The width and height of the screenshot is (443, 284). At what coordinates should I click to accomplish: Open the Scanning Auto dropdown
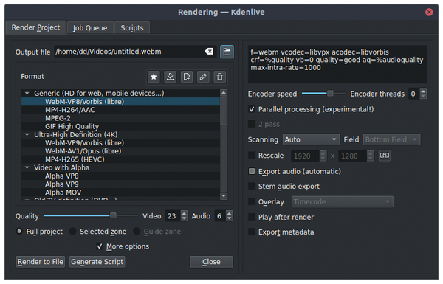pyautogui.click(x=311, y=139)
